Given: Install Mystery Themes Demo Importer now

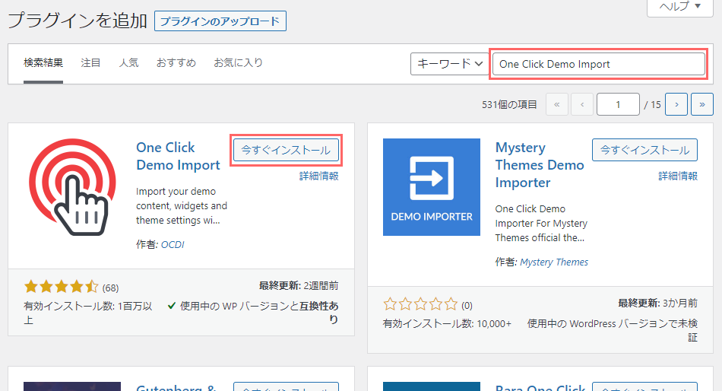Looking at the screenshot, I should point(644,150).
